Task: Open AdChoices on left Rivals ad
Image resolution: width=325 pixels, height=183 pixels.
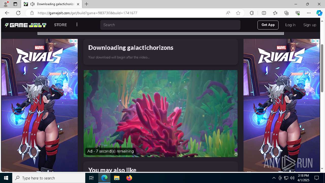Action: pos(72,41)
